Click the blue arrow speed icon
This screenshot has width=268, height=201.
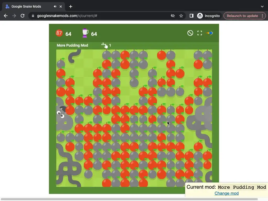[210, 33]
